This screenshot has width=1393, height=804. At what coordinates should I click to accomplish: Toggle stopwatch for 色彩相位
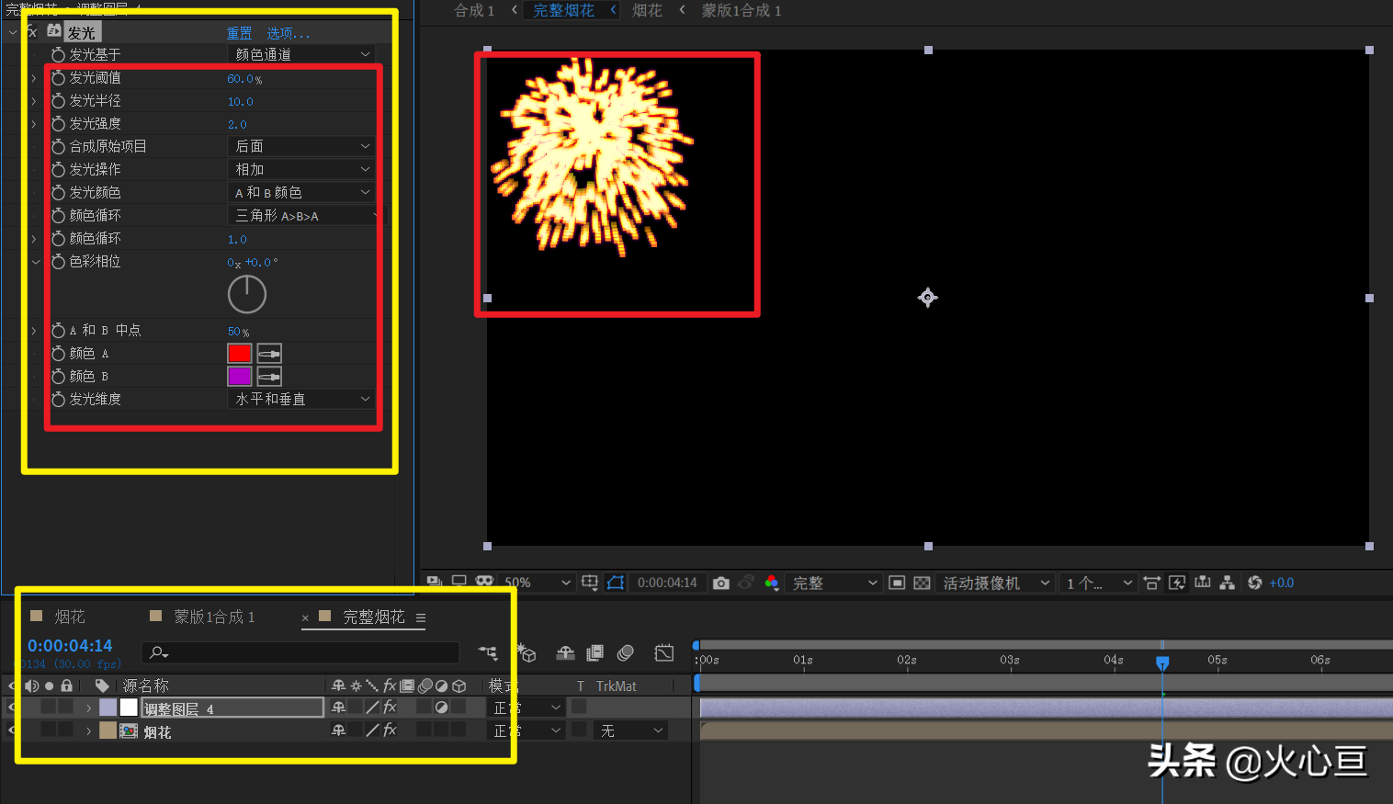point(59,262)
